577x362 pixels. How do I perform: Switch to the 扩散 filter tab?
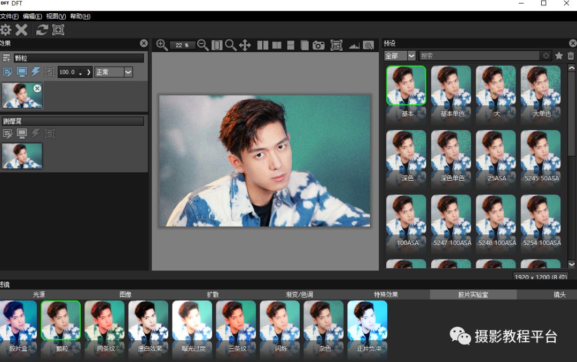pos(213,294)
